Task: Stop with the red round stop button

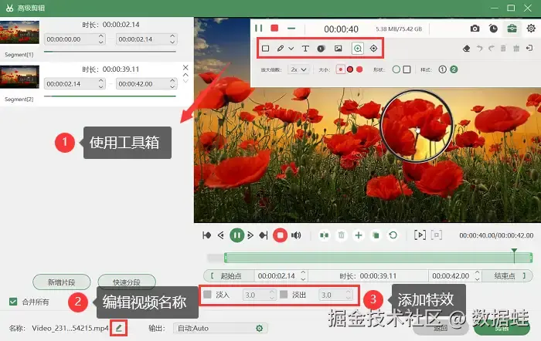Action: click(x=280, y=235)
